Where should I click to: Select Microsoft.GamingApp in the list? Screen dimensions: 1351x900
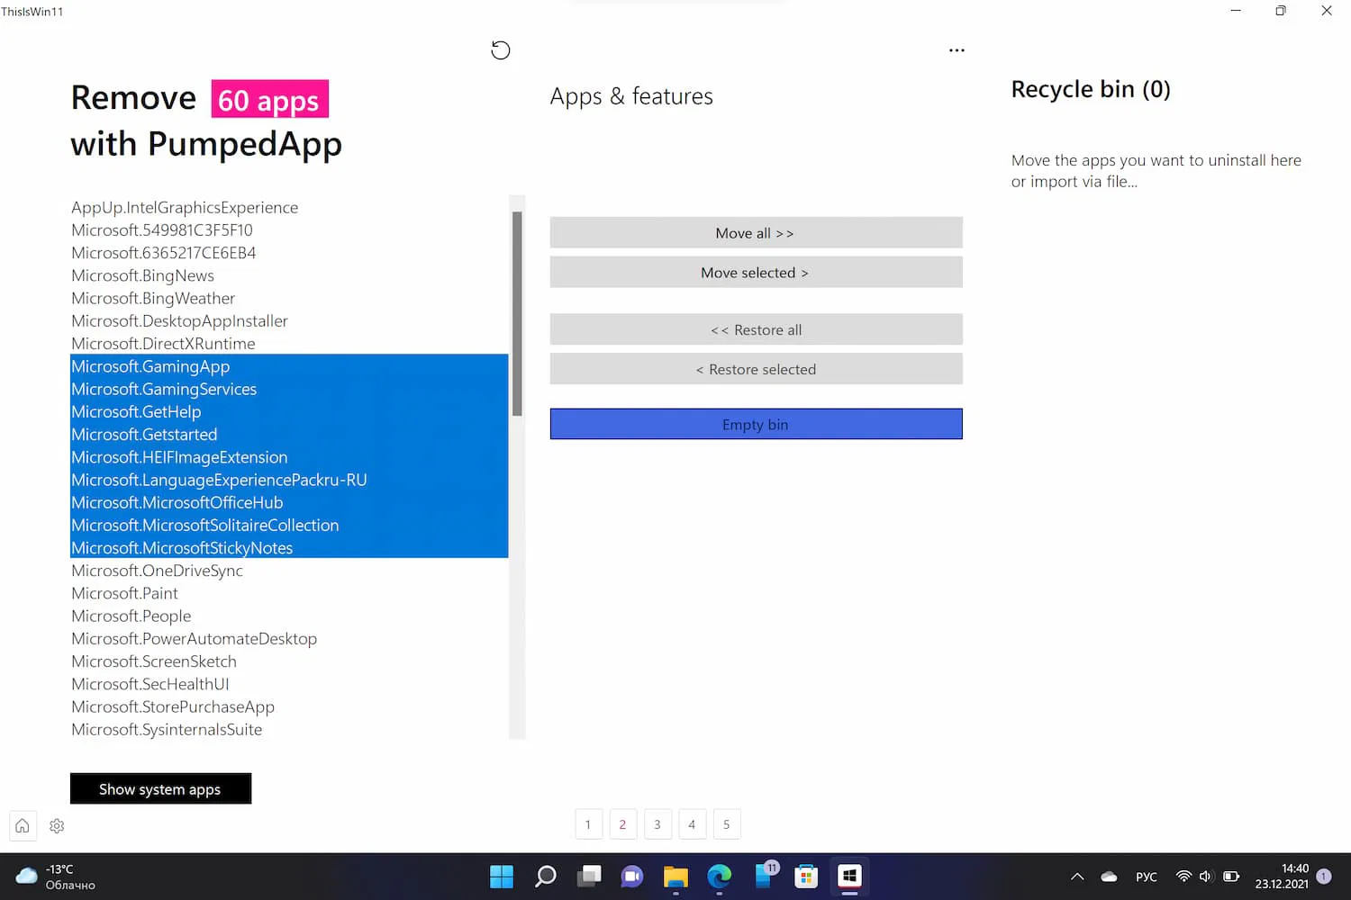(x=289, y=366)
